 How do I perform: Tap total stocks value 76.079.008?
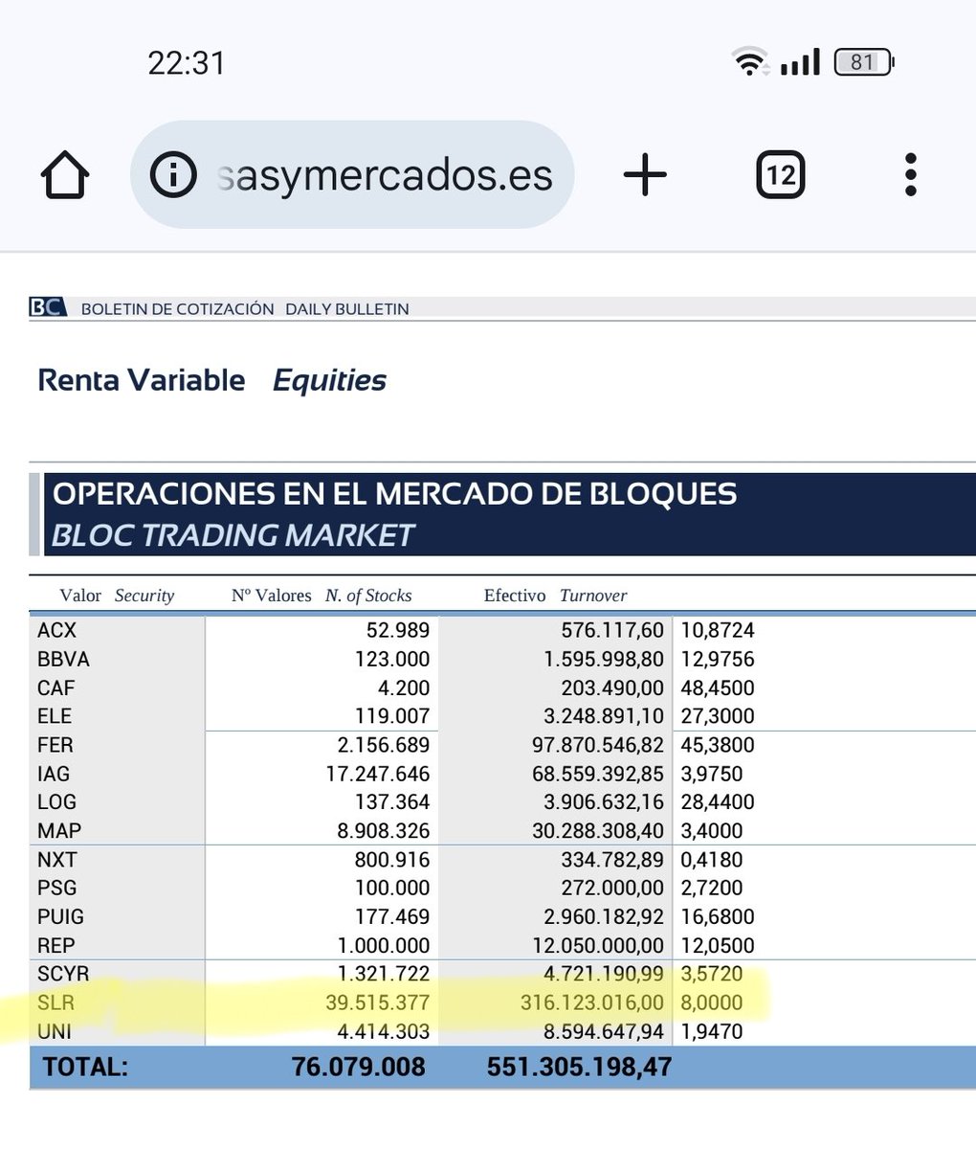[358, 1068]
